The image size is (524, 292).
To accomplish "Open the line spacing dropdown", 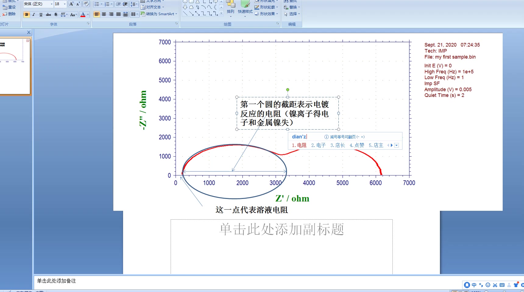I will pyautogui.click(x=134, y=4).
